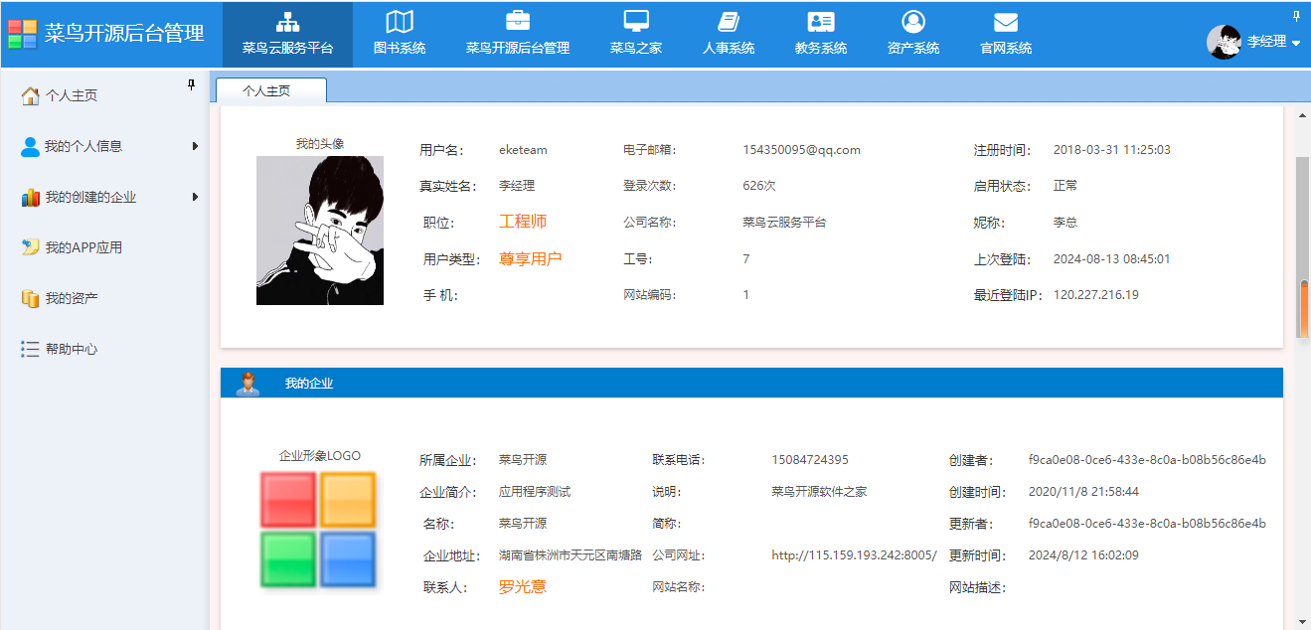Expand 我的创建的企业 submenu arrow
1311x630 pixels.
[x=195, y=198]
